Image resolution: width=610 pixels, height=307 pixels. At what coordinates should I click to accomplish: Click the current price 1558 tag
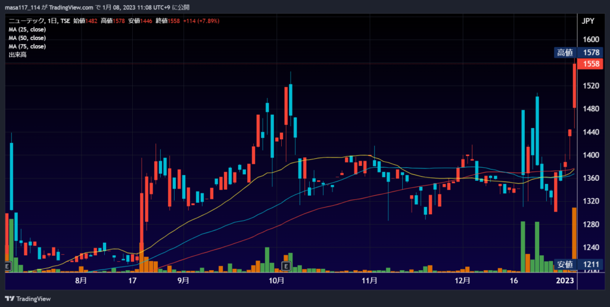(x=591, y=64)
